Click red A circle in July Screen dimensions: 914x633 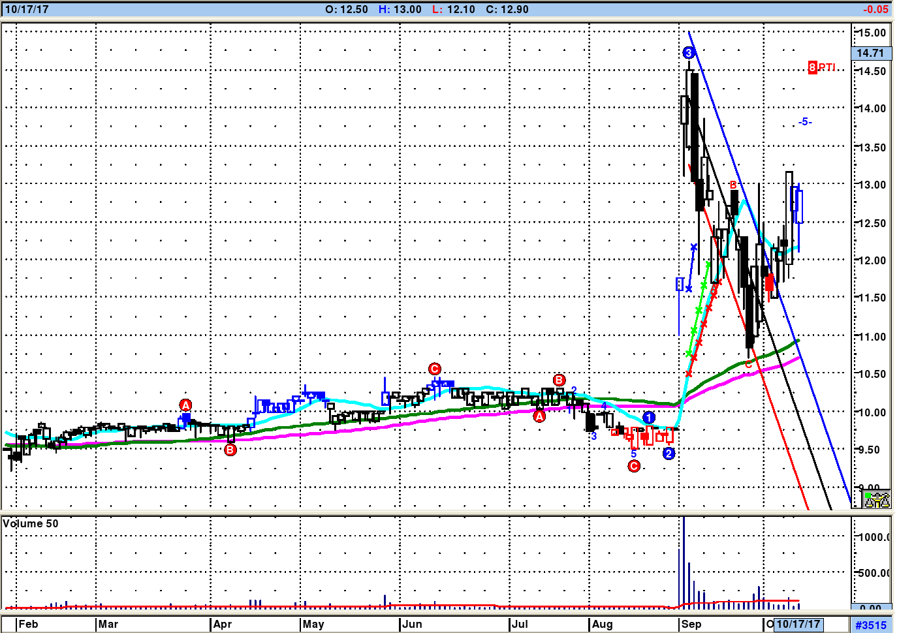point(539,416)
